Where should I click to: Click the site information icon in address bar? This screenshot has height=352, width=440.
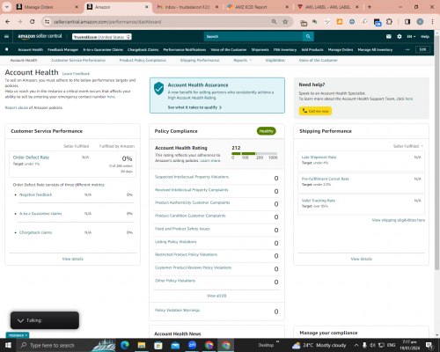(x=47, y=22)
